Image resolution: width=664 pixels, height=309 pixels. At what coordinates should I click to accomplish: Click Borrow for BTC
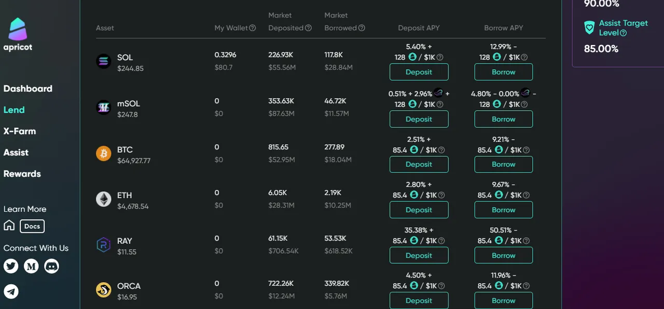pyautogui.click(x=504, y=164)
